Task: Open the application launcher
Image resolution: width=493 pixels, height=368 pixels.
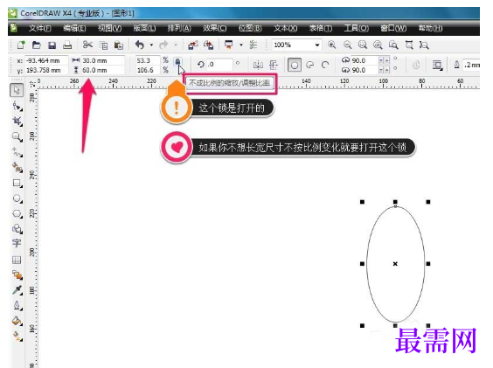Action: [x=228, y=45]
